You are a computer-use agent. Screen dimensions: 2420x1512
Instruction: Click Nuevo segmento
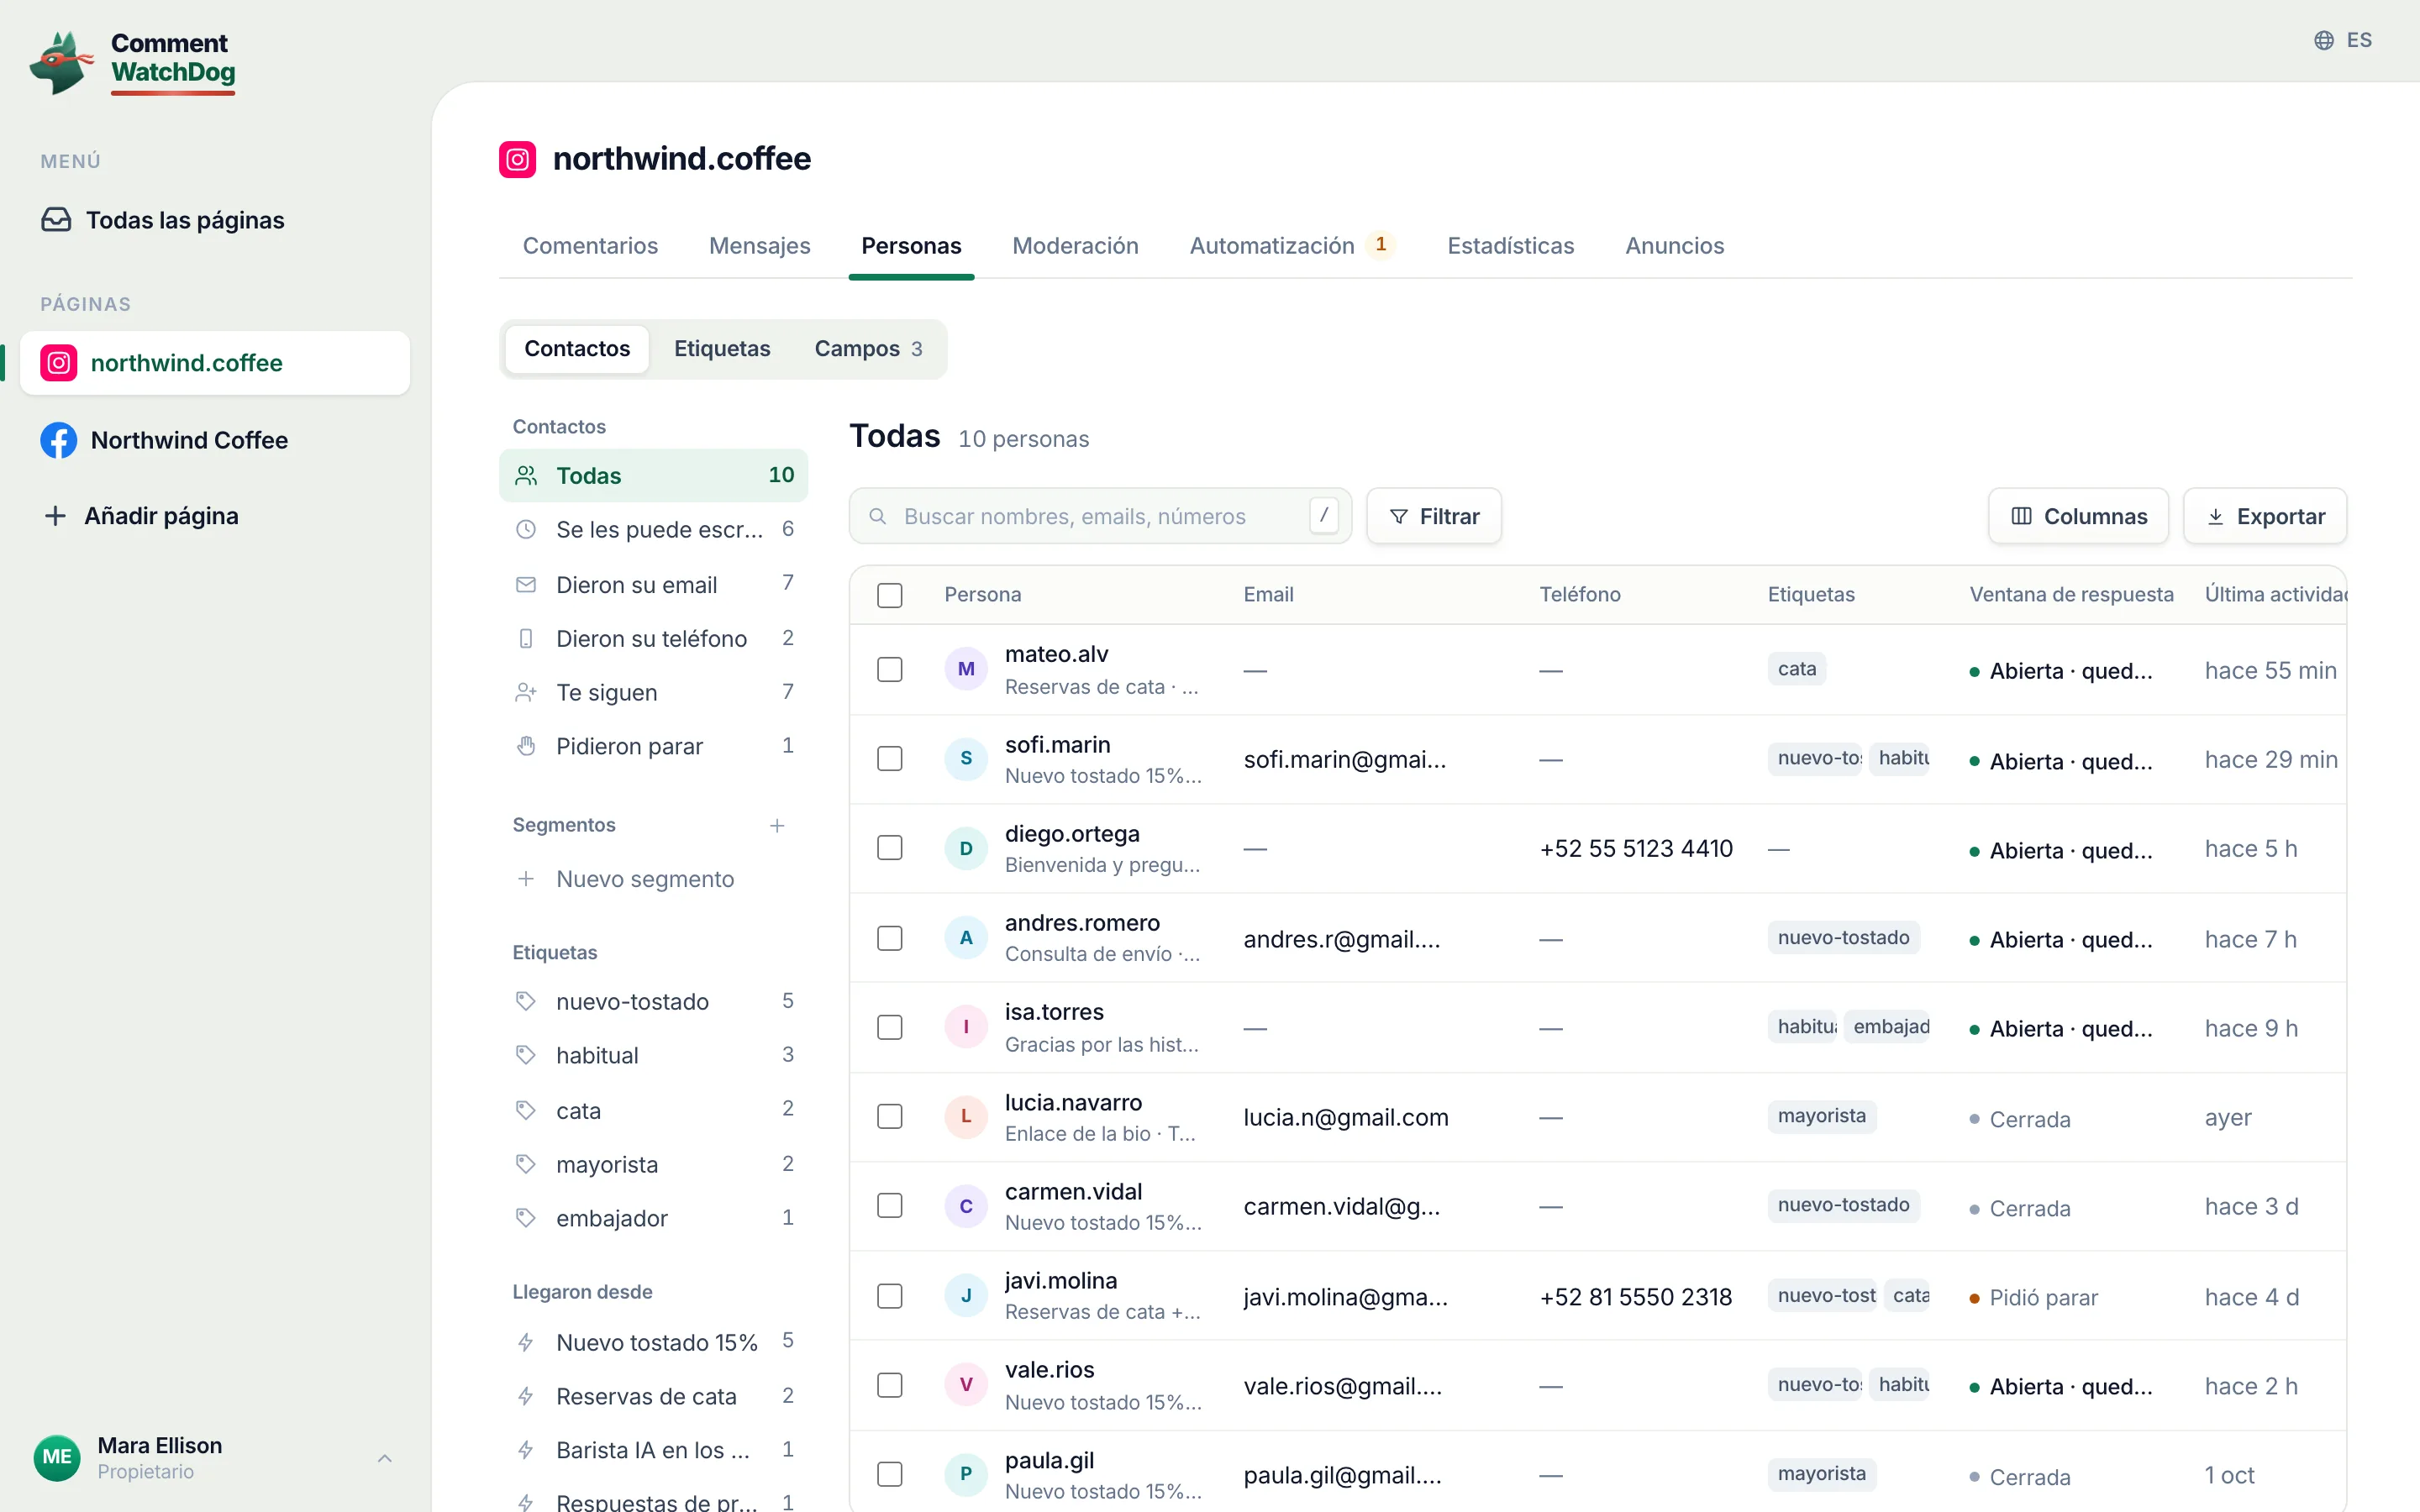653,879
